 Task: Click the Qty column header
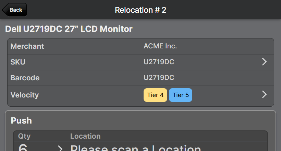[x=24, y=136]
